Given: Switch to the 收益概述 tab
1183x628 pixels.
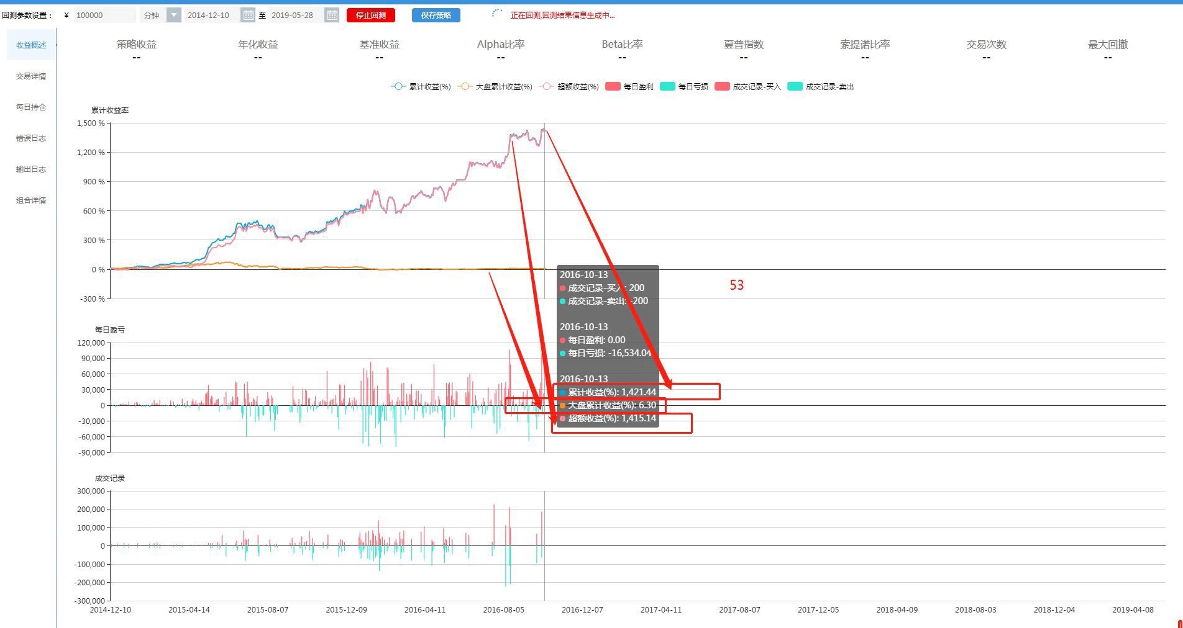Looking at the screenshot, I should tap(31, 45).
